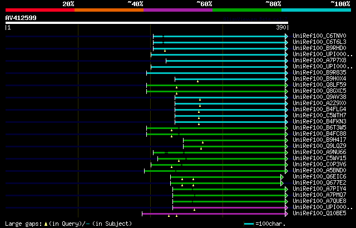Click the purple alignment bar of UniRef100_Q10BE5

point(215,214)
